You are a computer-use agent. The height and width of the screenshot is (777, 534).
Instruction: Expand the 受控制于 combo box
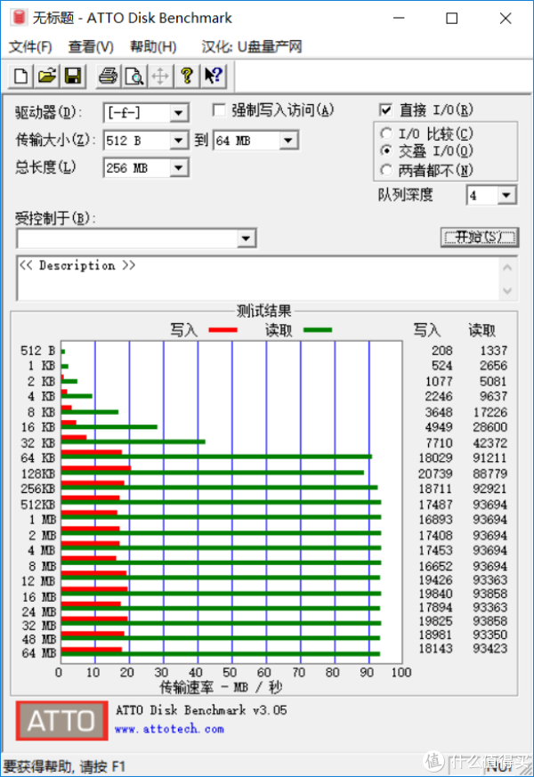tap(247, 239)
